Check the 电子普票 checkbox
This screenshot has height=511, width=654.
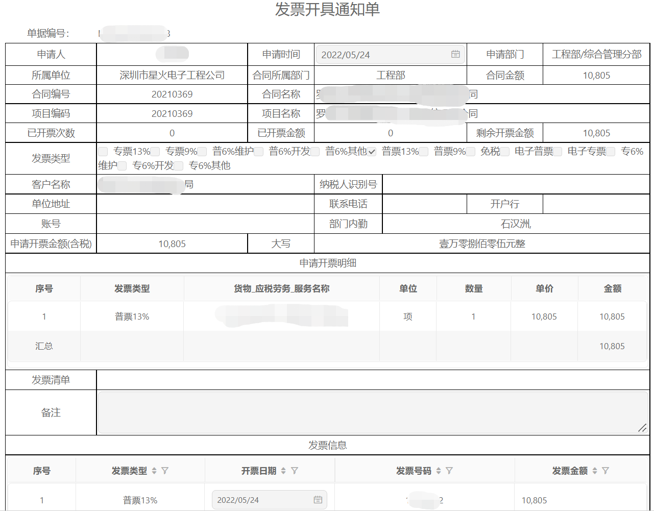click(x=505, y=152)
